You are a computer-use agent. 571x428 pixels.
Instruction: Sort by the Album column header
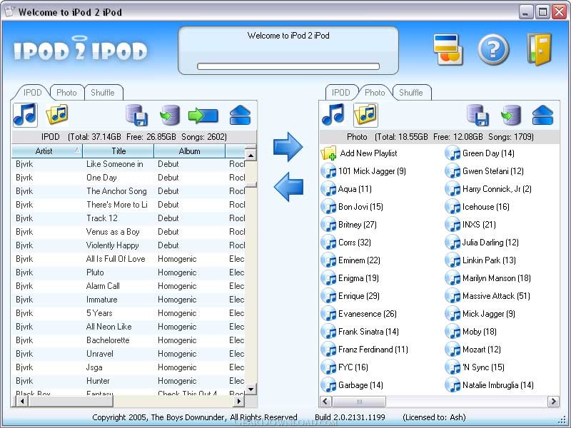(189, 151)
